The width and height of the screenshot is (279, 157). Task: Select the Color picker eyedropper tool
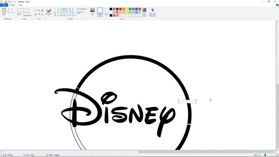(x=39, y=14)
